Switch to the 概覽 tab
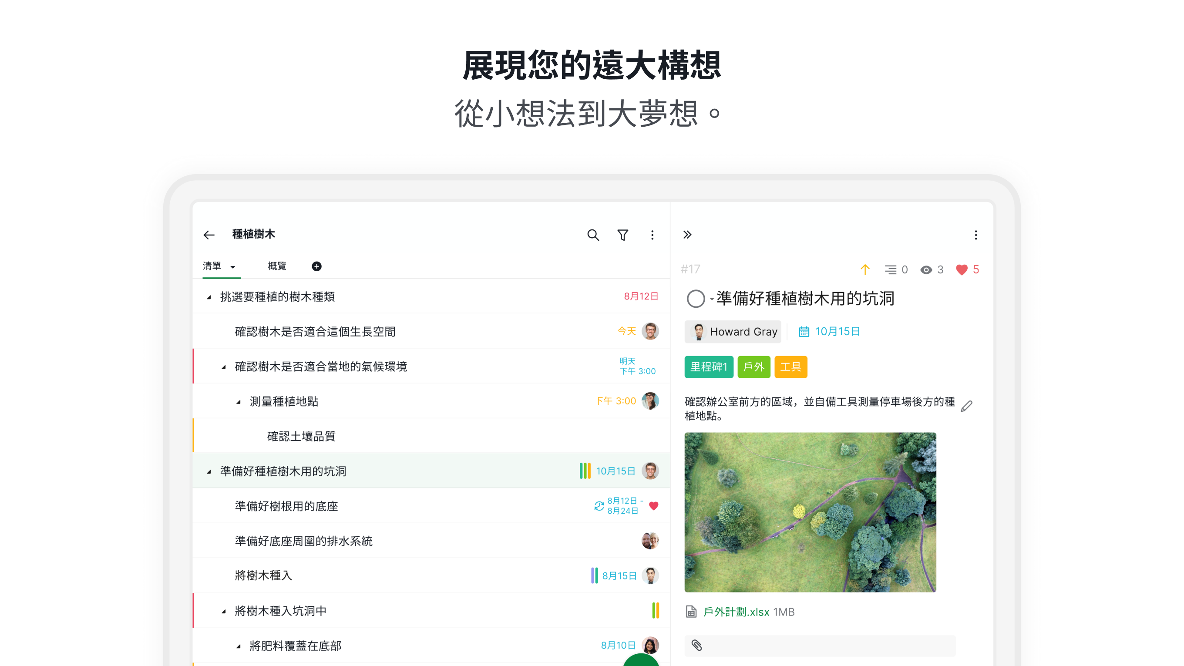Screen dimensions: 1184x666 pyautogui.click(x=277, y=266)
